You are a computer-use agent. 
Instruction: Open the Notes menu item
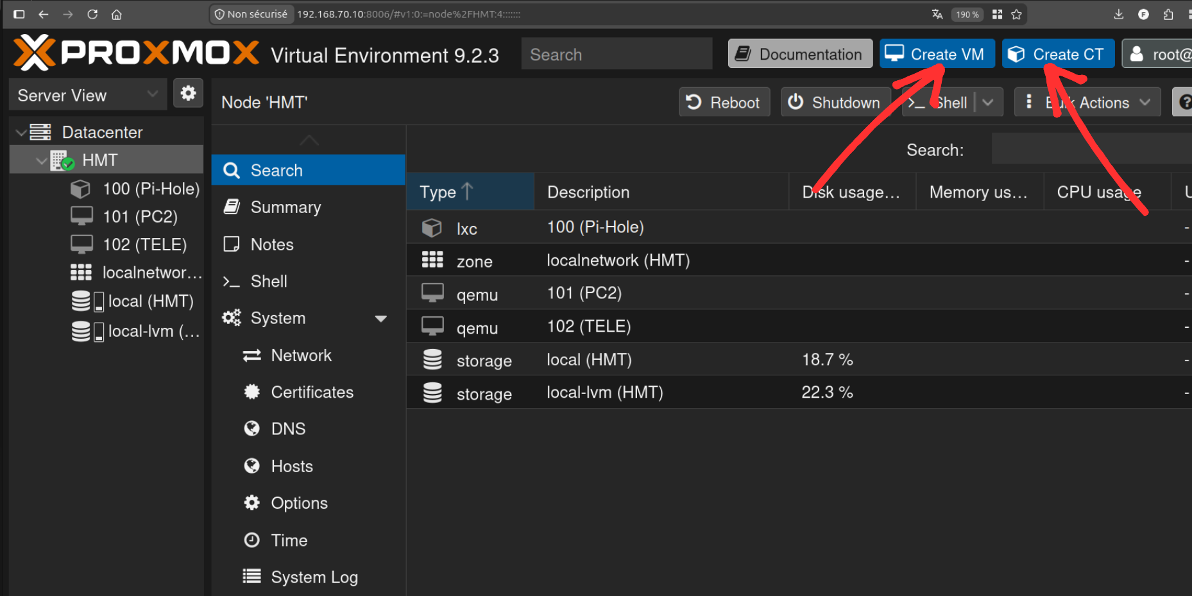tap(309, 244)
